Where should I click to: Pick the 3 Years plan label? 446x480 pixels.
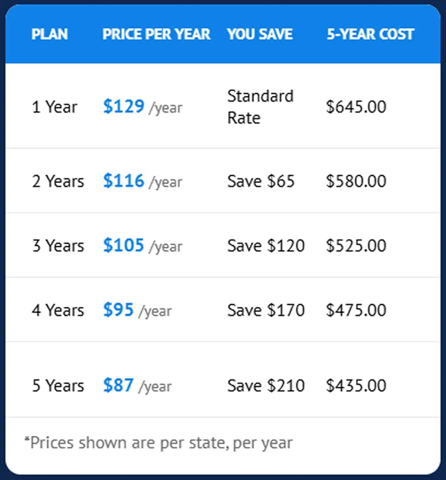tap(58, 246)
